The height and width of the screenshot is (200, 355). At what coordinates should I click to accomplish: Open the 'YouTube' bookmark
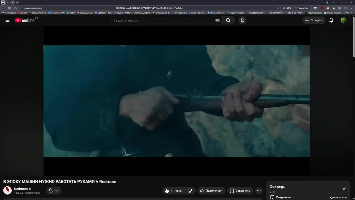click(x=22, y=13)
